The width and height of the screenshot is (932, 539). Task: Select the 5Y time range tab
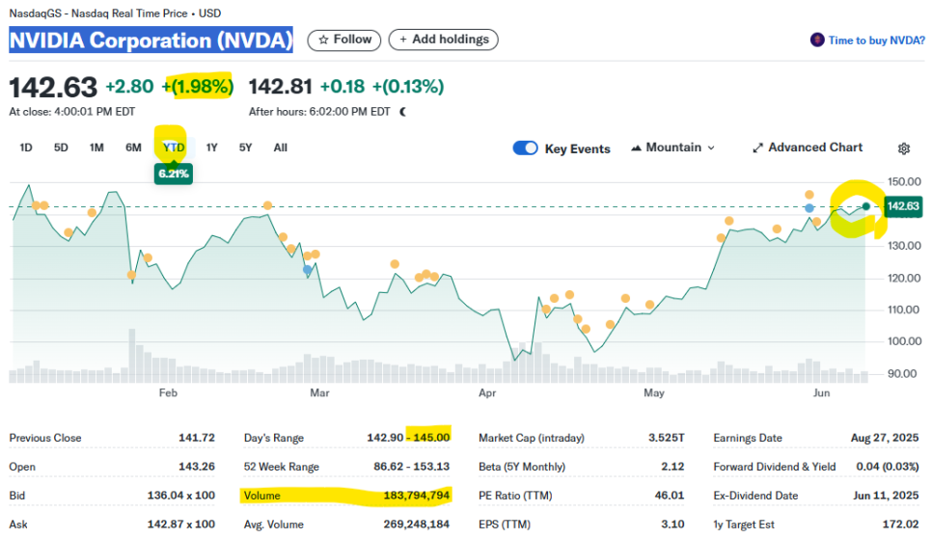tap(245, 148)
